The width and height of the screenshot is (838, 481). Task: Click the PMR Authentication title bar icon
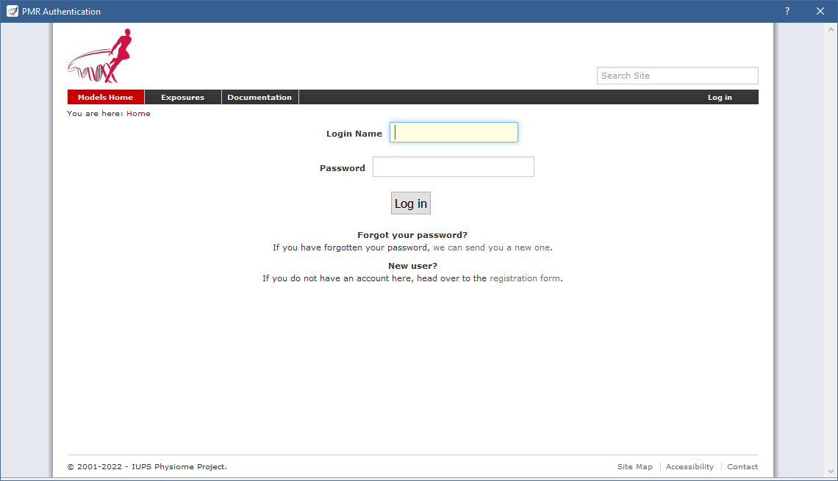(x=12, y=11)
